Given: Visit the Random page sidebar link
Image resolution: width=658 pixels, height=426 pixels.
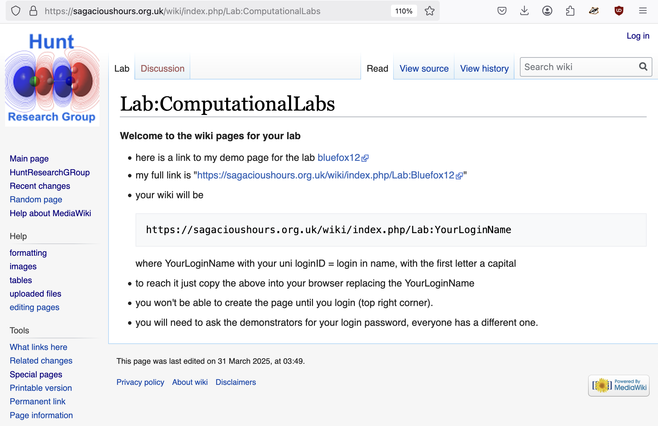Looking at the screenshot, I should coord(36,199).
